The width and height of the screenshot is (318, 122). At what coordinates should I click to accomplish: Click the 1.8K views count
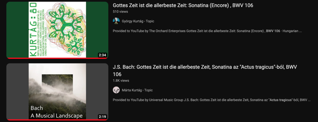(x=121, y=80)
